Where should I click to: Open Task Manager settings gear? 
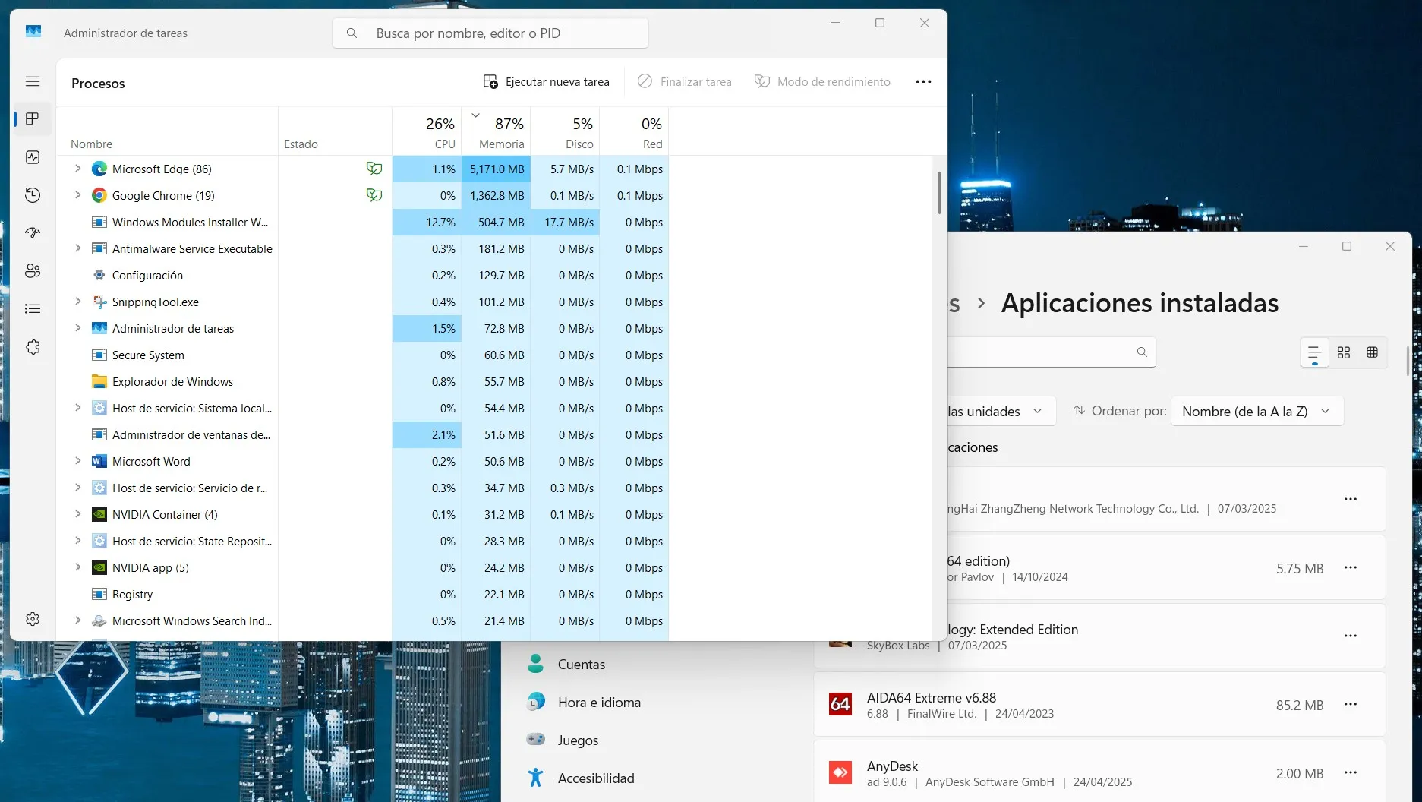[x=33, y=619]
